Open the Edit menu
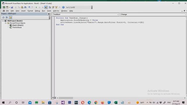The width and height of the screenshot is (187, 105). point(12,11)
